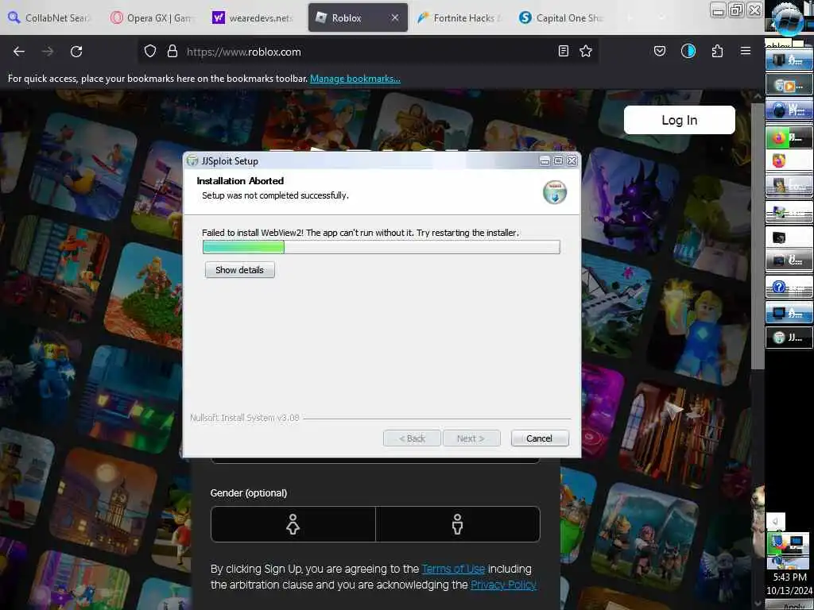The width and height of the screenshot is (814, 610).
Task: Minimize the browser window
Action: (x=718, y=10)
